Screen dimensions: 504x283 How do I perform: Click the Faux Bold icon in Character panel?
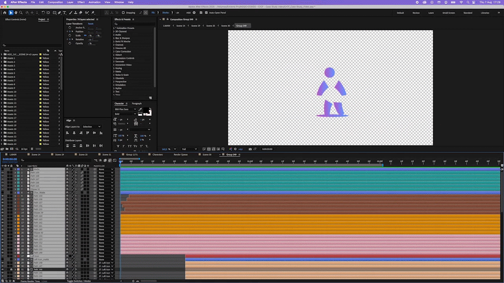point(118,145)
